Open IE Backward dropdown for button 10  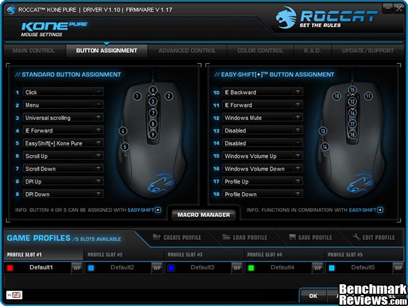tap(262, 92)
